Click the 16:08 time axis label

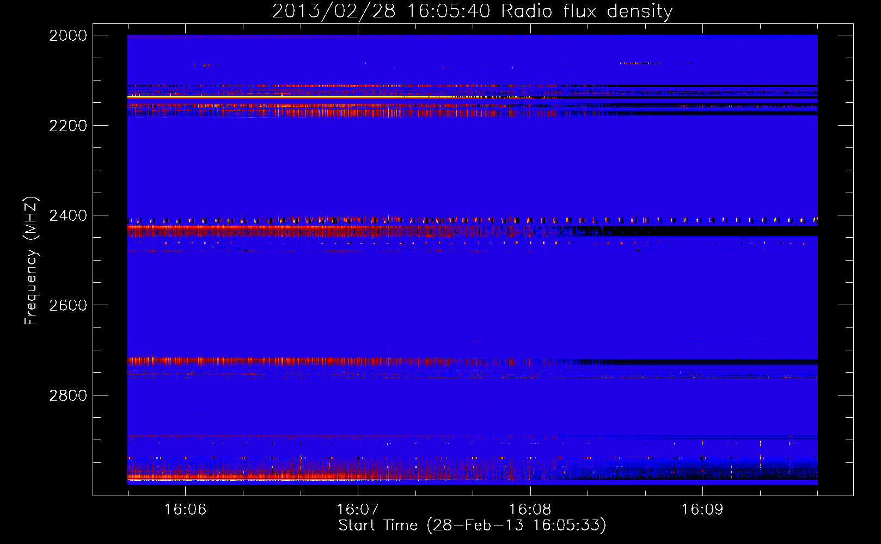[530, 509]
